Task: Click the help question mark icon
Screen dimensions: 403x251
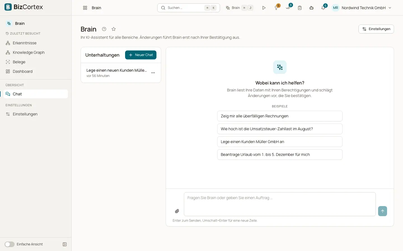Action: point(104,29)
